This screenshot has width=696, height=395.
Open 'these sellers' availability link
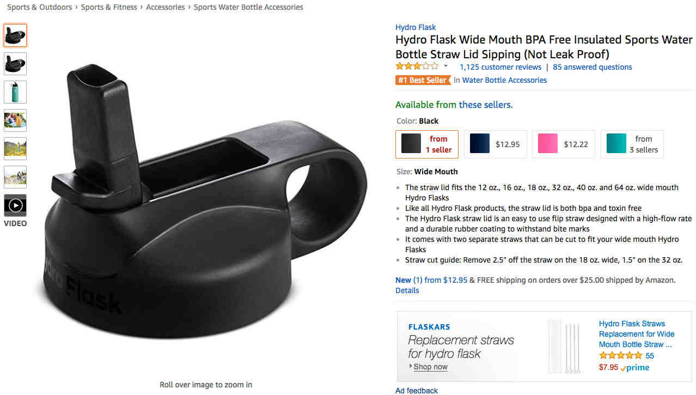486,105
